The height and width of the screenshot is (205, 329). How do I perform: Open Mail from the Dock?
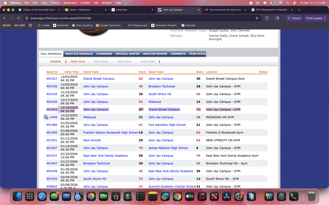(67, 197)
